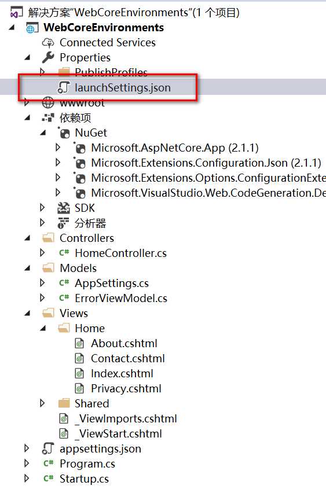This screenshot has height=504, width=326.
Task: Click the WebCoreEnvironments project web icon
Action: pyautogui.click(x=32, y=28)
